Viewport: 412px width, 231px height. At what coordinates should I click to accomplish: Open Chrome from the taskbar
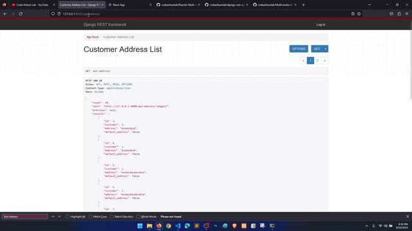(169, 226)
